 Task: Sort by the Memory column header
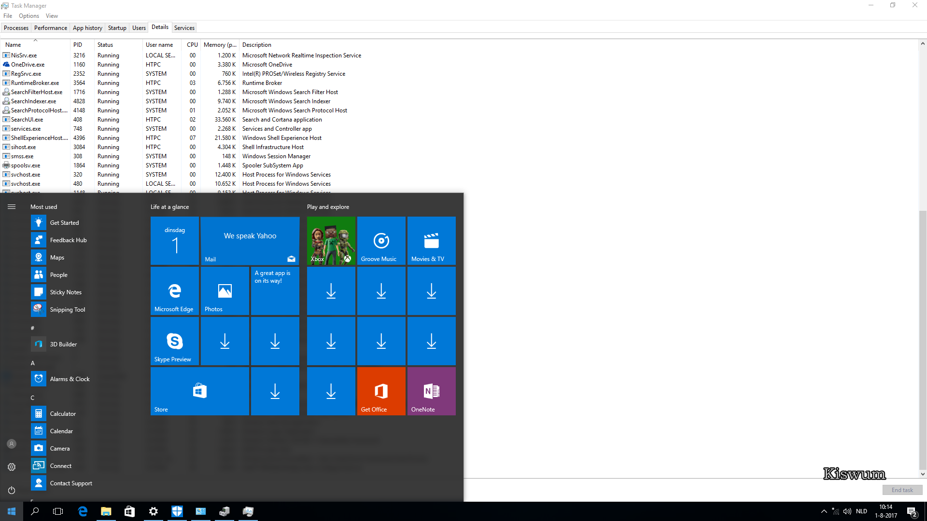click(x=220, y=44)
